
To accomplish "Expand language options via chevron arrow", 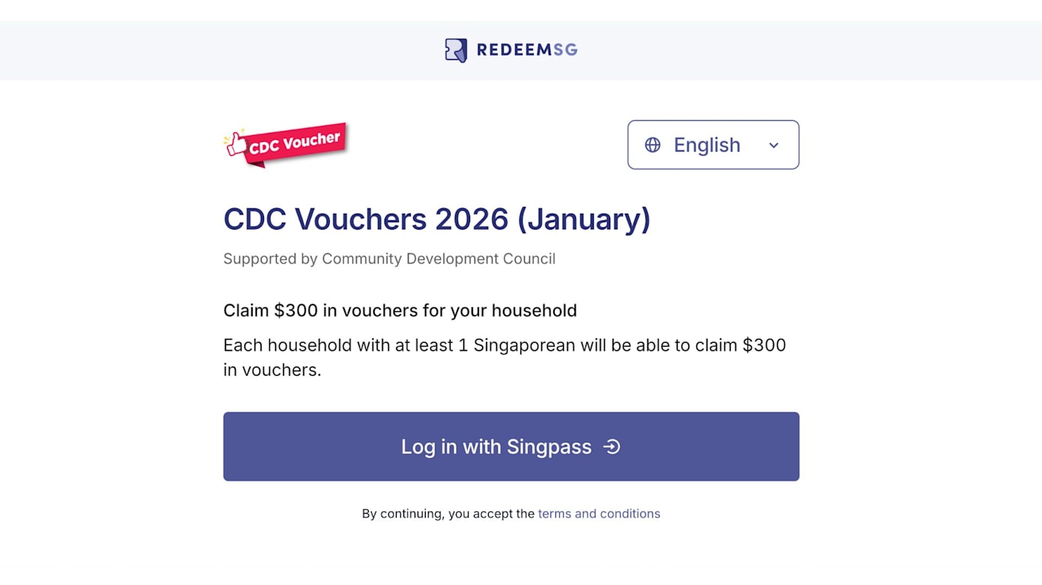I will click(774, 145).
